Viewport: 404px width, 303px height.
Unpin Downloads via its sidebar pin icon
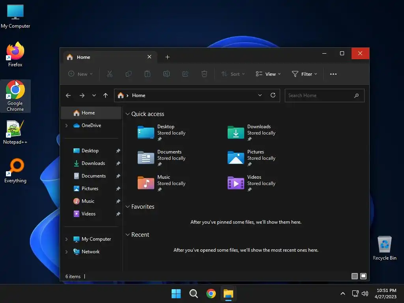point(118,163)
